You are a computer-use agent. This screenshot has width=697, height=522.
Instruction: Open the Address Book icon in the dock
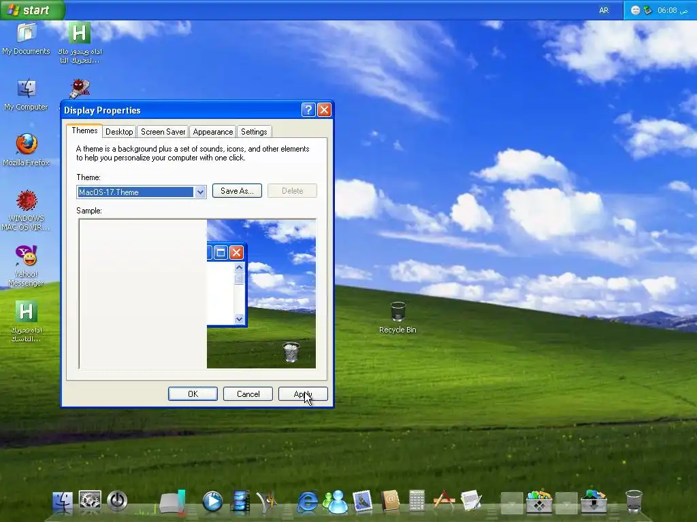tap(390, 502)
